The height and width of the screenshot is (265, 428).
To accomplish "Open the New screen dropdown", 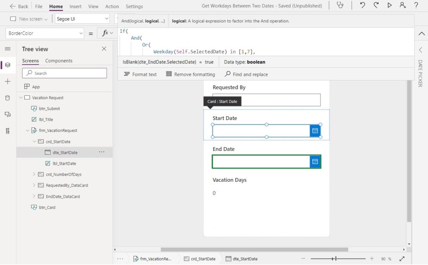I will pyautogui.click(x=28, y=19).
